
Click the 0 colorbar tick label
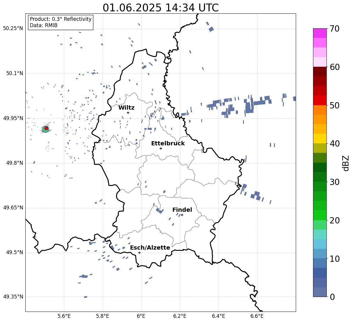point(332,297)
